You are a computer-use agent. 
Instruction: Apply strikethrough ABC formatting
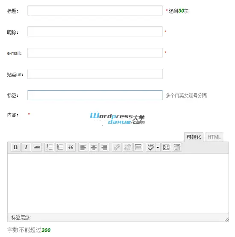pyautogui.click(x=37, y=147)
